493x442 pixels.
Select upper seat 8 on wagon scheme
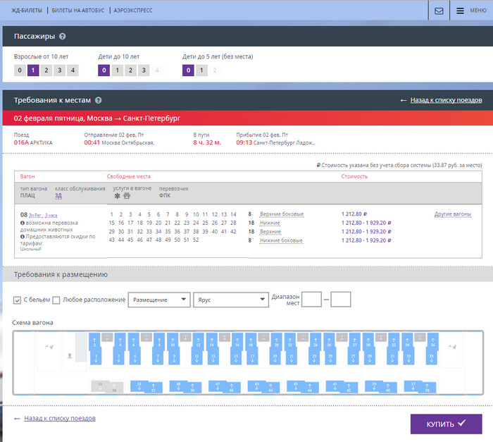(x=159, y=342)
